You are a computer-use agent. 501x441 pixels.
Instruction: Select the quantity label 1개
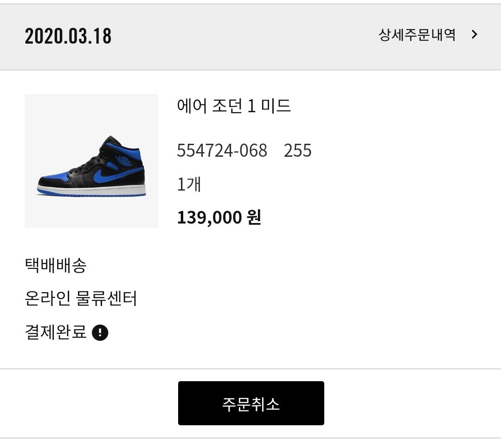click(x=189, y=184)
